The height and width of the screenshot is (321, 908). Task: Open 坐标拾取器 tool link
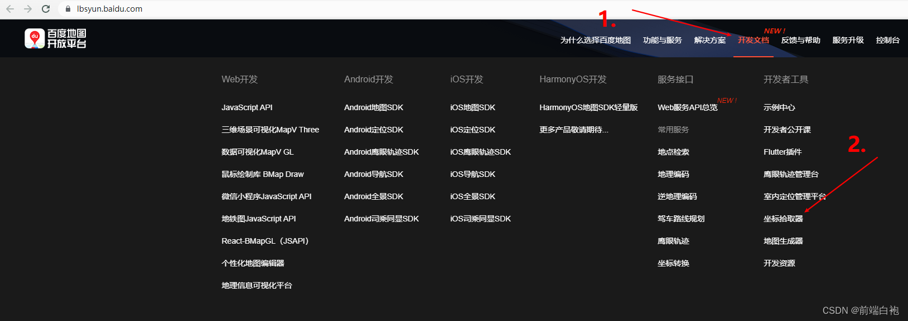coord(783,219)
